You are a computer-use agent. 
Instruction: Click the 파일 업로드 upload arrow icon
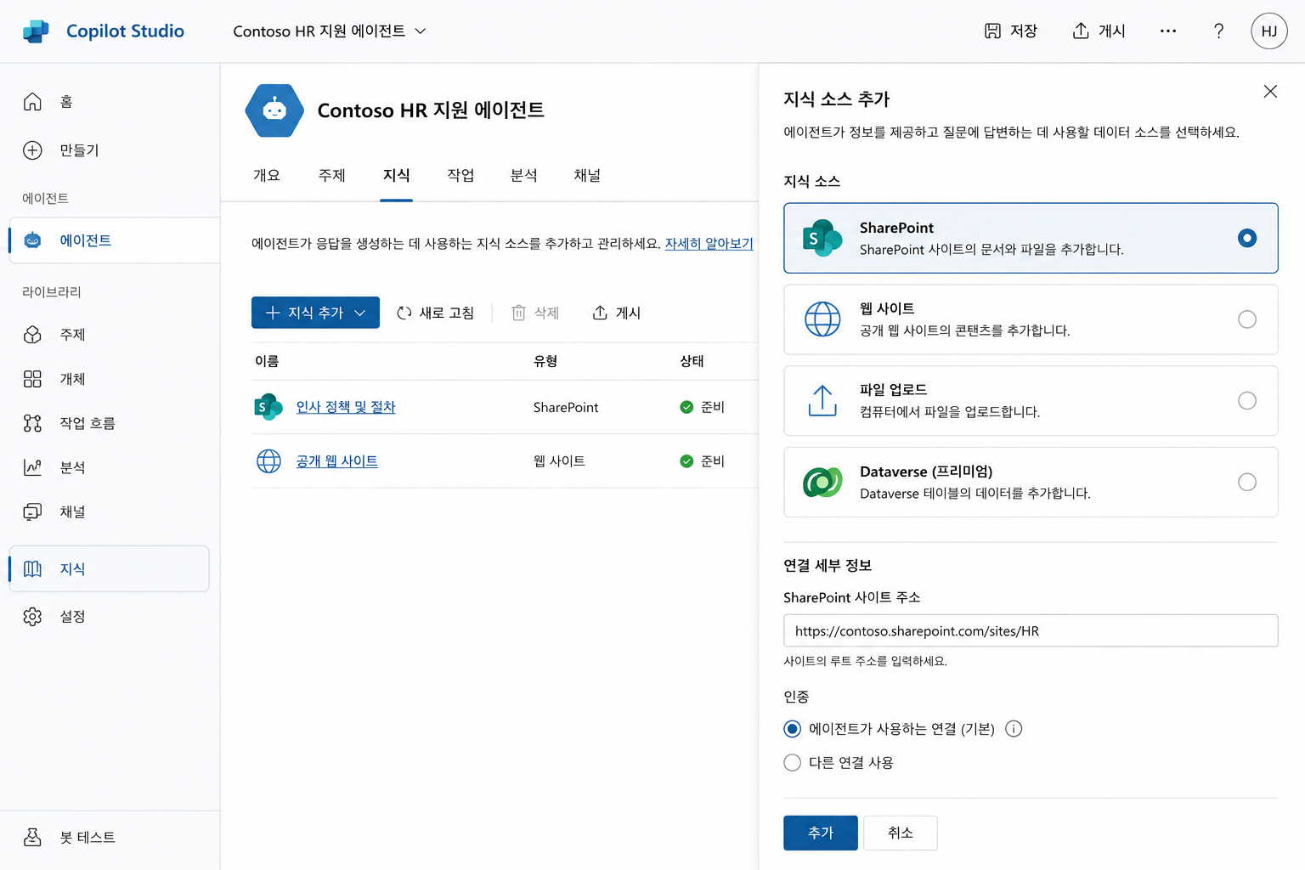822,400
